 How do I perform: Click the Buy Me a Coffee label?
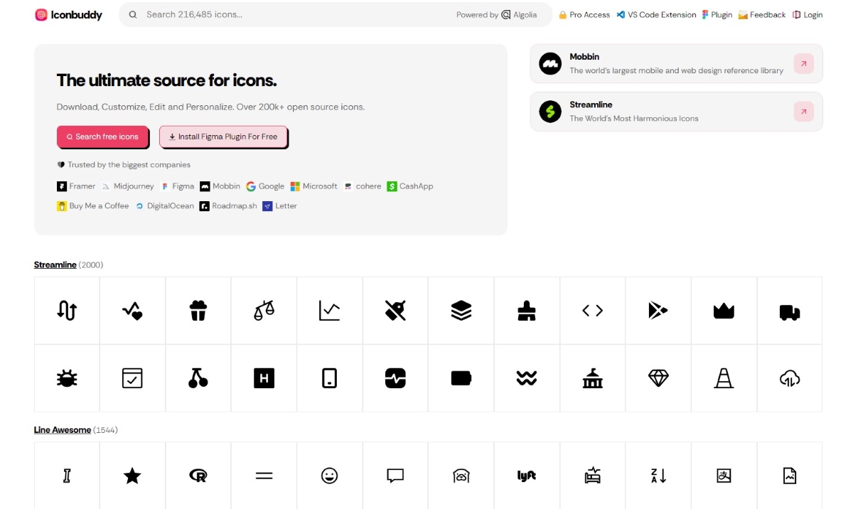point(93,206)
